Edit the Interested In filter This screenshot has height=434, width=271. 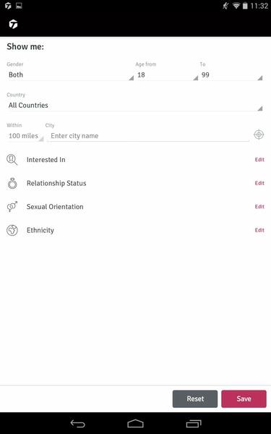click(259, 160)
